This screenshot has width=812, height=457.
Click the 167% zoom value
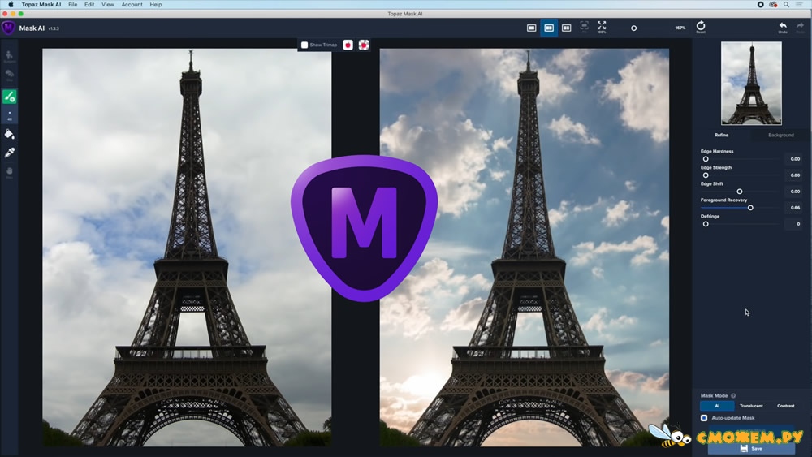click(680, 28)
